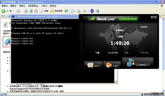Click the IE page scroll down arrow
The image size is (165, 96).
163,91
